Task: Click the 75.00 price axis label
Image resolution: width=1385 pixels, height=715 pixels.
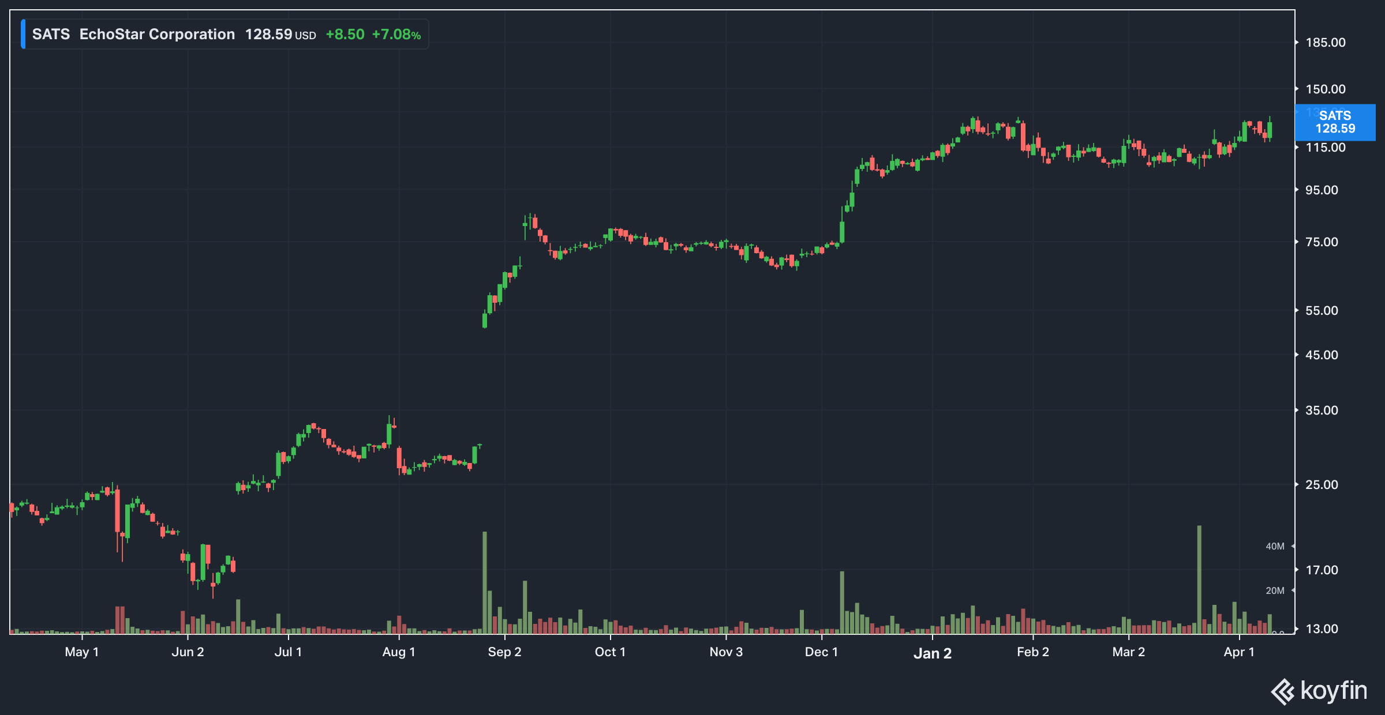Action: point(1322,242)
